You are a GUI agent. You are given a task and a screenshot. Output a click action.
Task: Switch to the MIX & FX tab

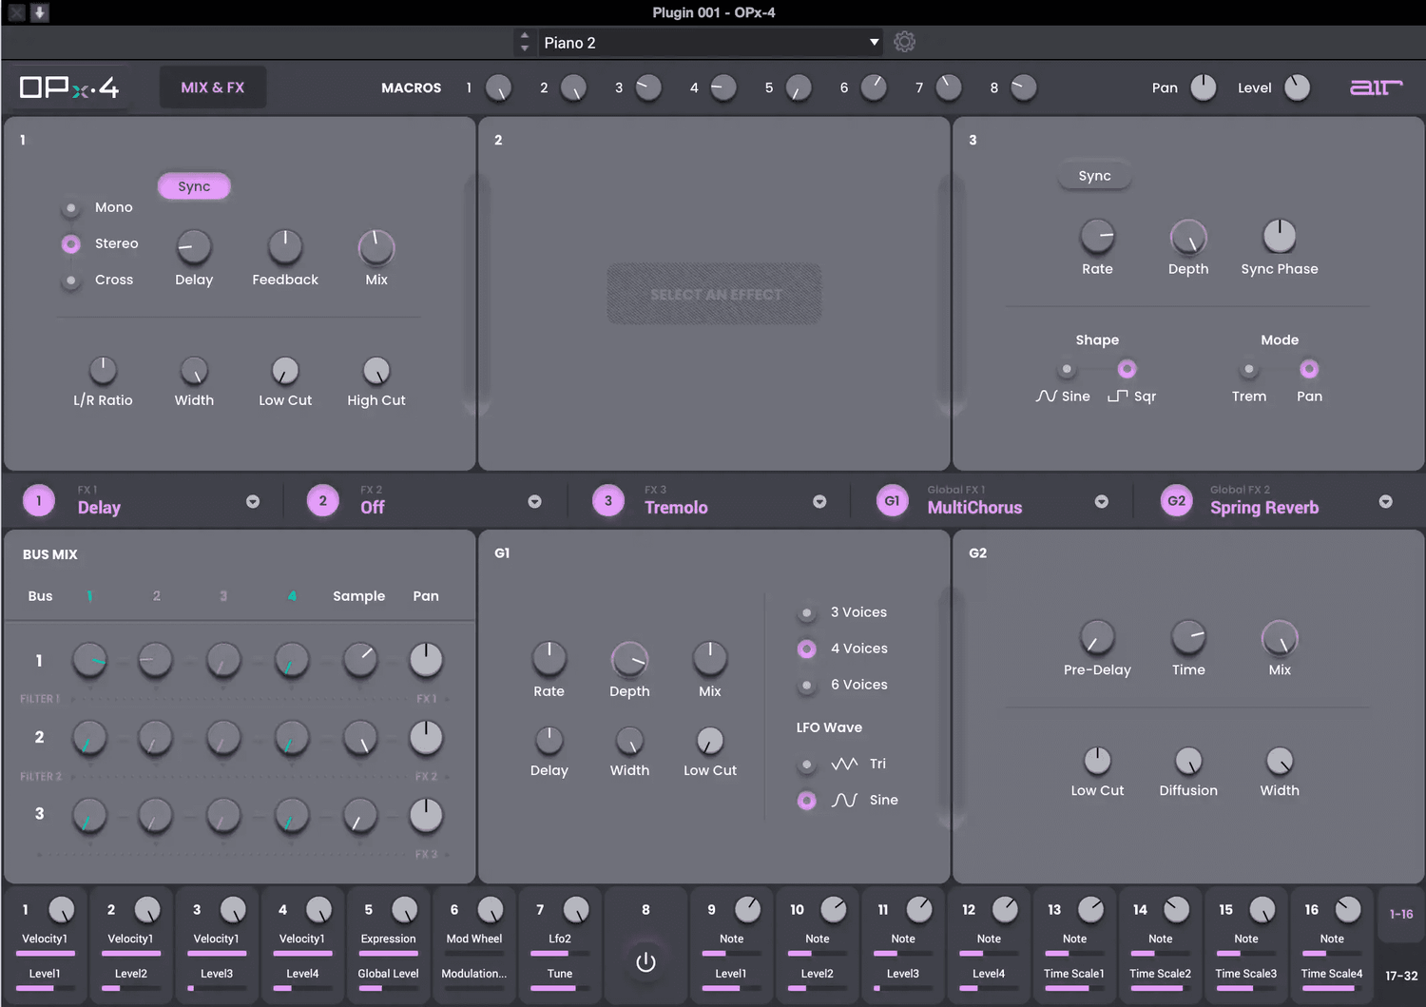(213, 87)
